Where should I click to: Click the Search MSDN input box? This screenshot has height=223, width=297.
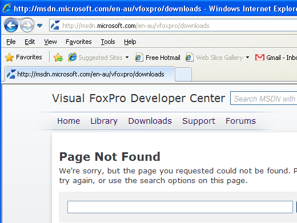(264, 98)
